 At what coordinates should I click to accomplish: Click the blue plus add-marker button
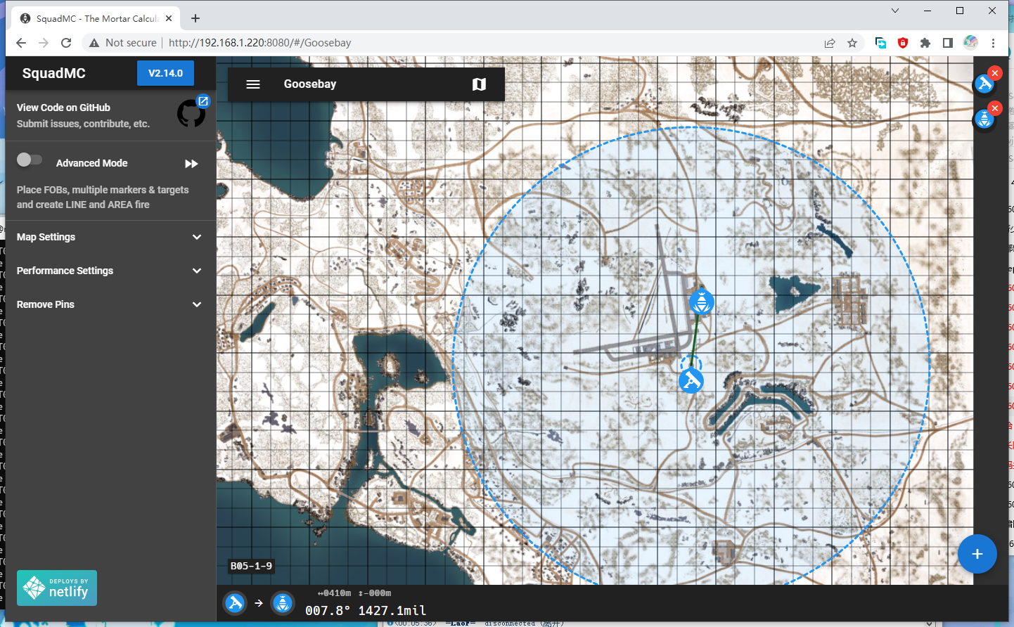pos(977,554)
